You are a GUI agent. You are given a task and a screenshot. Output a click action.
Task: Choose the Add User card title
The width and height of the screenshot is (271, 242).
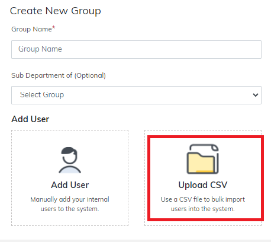70,185
